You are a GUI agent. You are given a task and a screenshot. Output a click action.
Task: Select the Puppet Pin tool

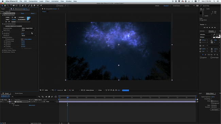[x=41, y=6]
